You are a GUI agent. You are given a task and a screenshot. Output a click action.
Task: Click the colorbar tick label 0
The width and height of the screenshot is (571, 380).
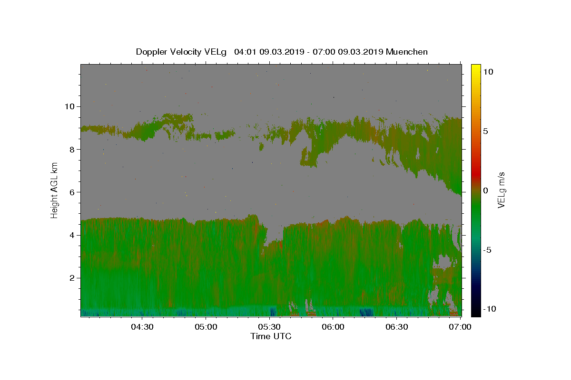(x=485, y=190)
